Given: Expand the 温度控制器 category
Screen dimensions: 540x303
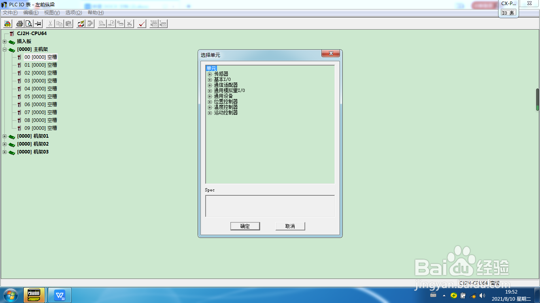Looking at the screenshot, I should coord(210,107).
